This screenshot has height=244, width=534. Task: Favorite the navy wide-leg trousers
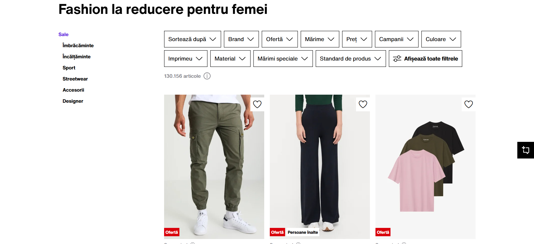(x=363, y=104)
